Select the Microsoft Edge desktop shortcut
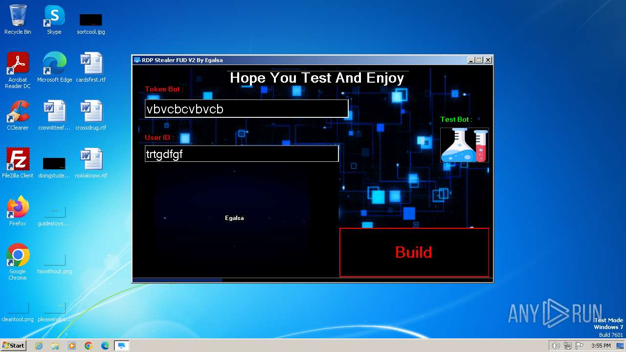Viewport: 626px width, 352px height. click(x=54, y=67)
